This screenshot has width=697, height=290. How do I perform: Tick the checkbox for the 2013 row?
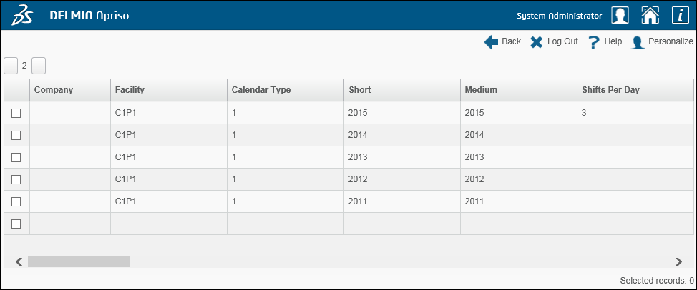[x=16, y=157]
